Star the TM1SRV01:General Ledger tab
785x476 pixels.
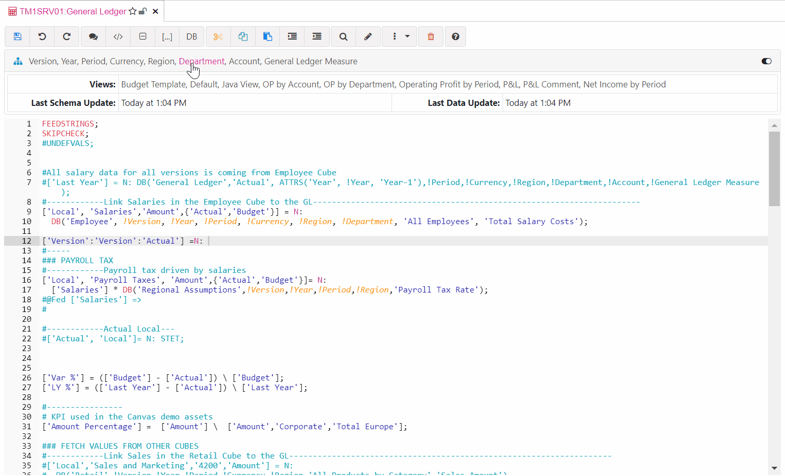[132, 10]
